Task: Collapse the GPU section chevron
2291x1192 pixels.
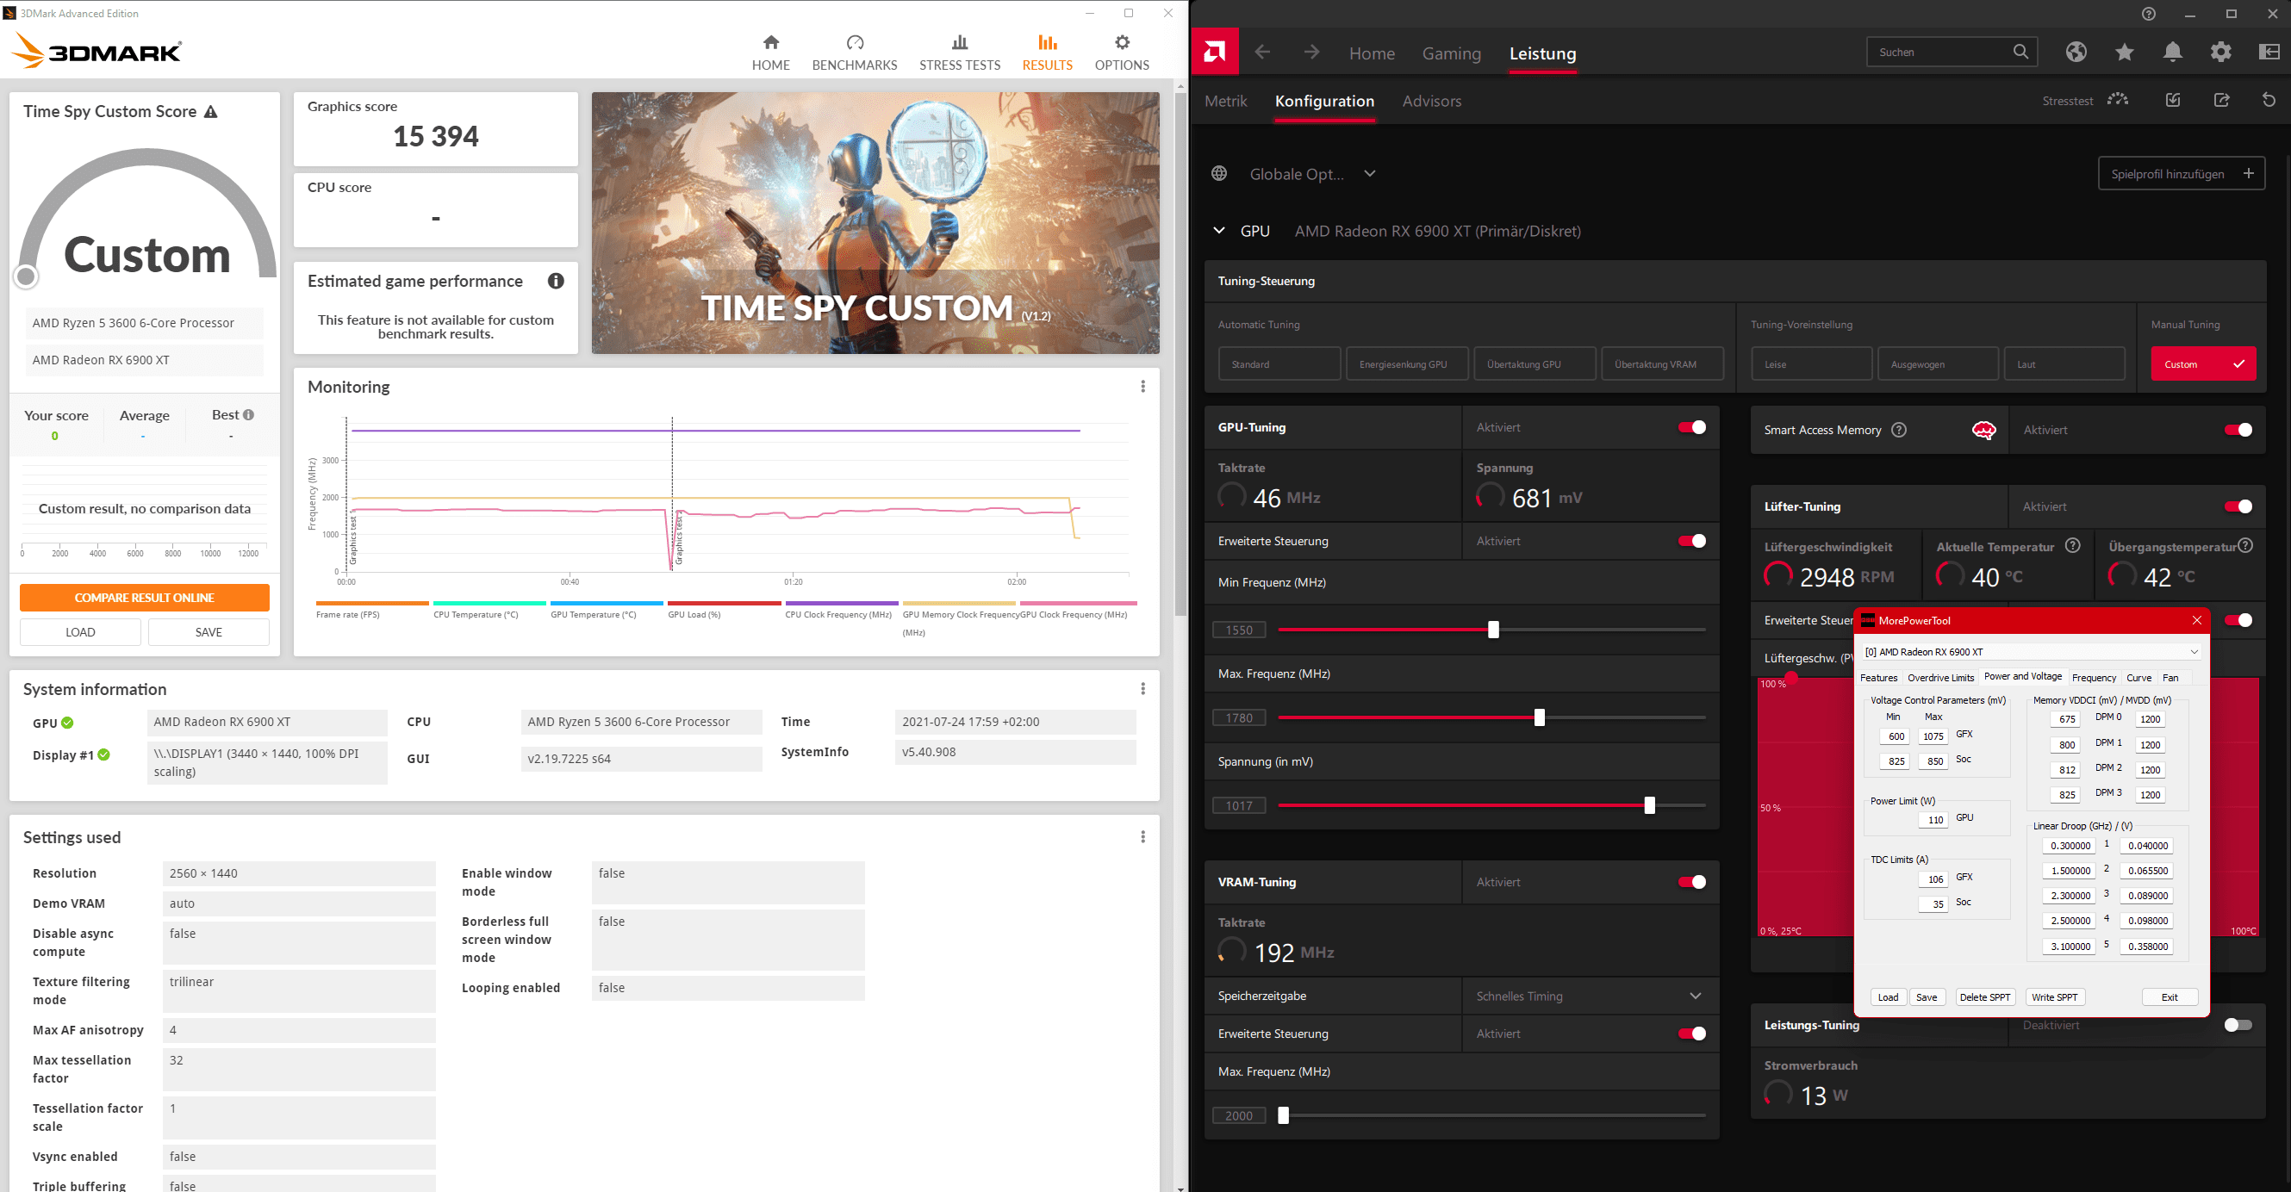Action: click(1218, 231)
